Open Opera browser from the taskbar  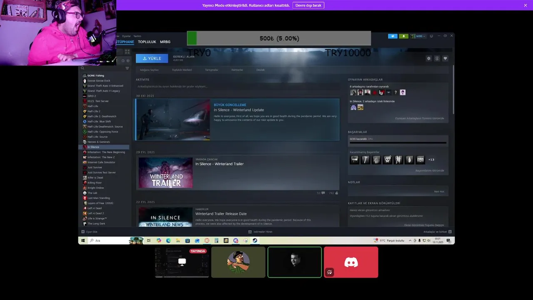(207, 240)
